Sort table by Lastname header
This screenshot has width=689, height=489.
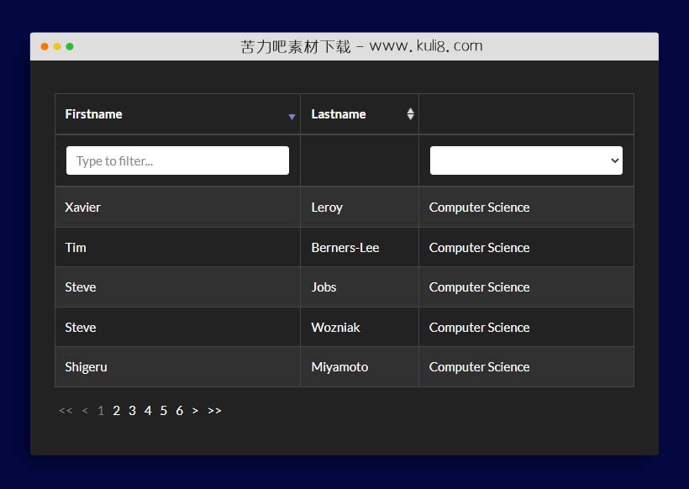[x=339, y=114]
